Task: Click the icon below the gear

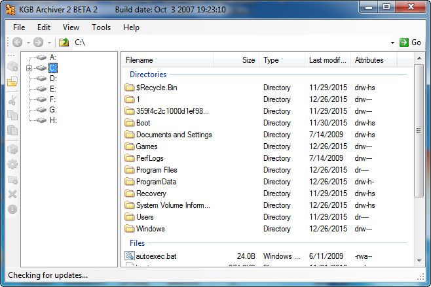Action: pyautogui.click(x=12, y=180)
